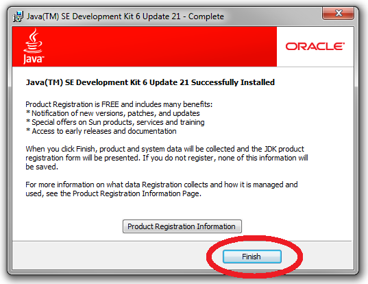Screen dimensions: 368x284
Task: Click the Java wordmark under the cup
Action: (x=34, y=58)
